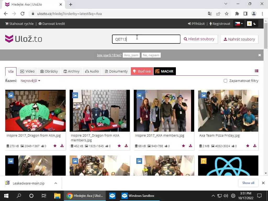
Task: Open a new browser tab
Action: (71, 4)
